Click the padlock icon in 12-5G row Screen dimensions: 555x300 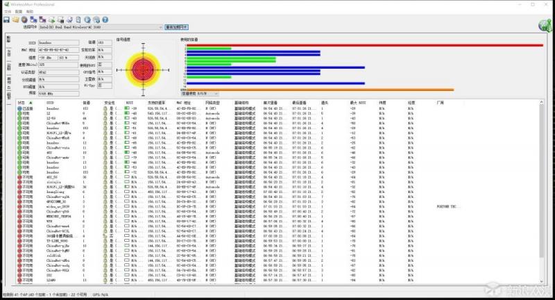[x=105, y=118]
